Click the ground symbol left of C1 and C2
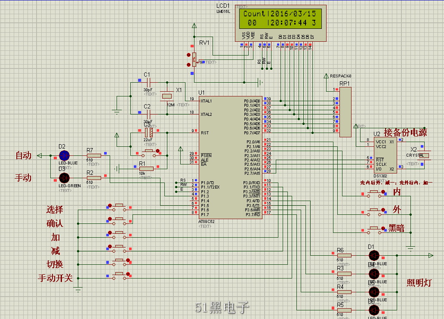Screen dimensions: 444x319 [117, 111]
